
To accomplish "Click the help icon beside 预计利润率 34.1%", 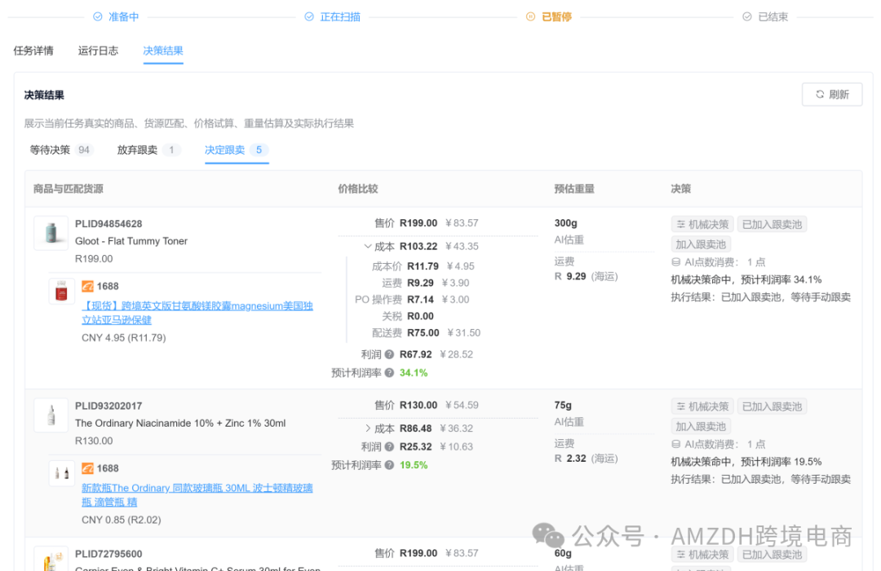I will tap(389, 373).
